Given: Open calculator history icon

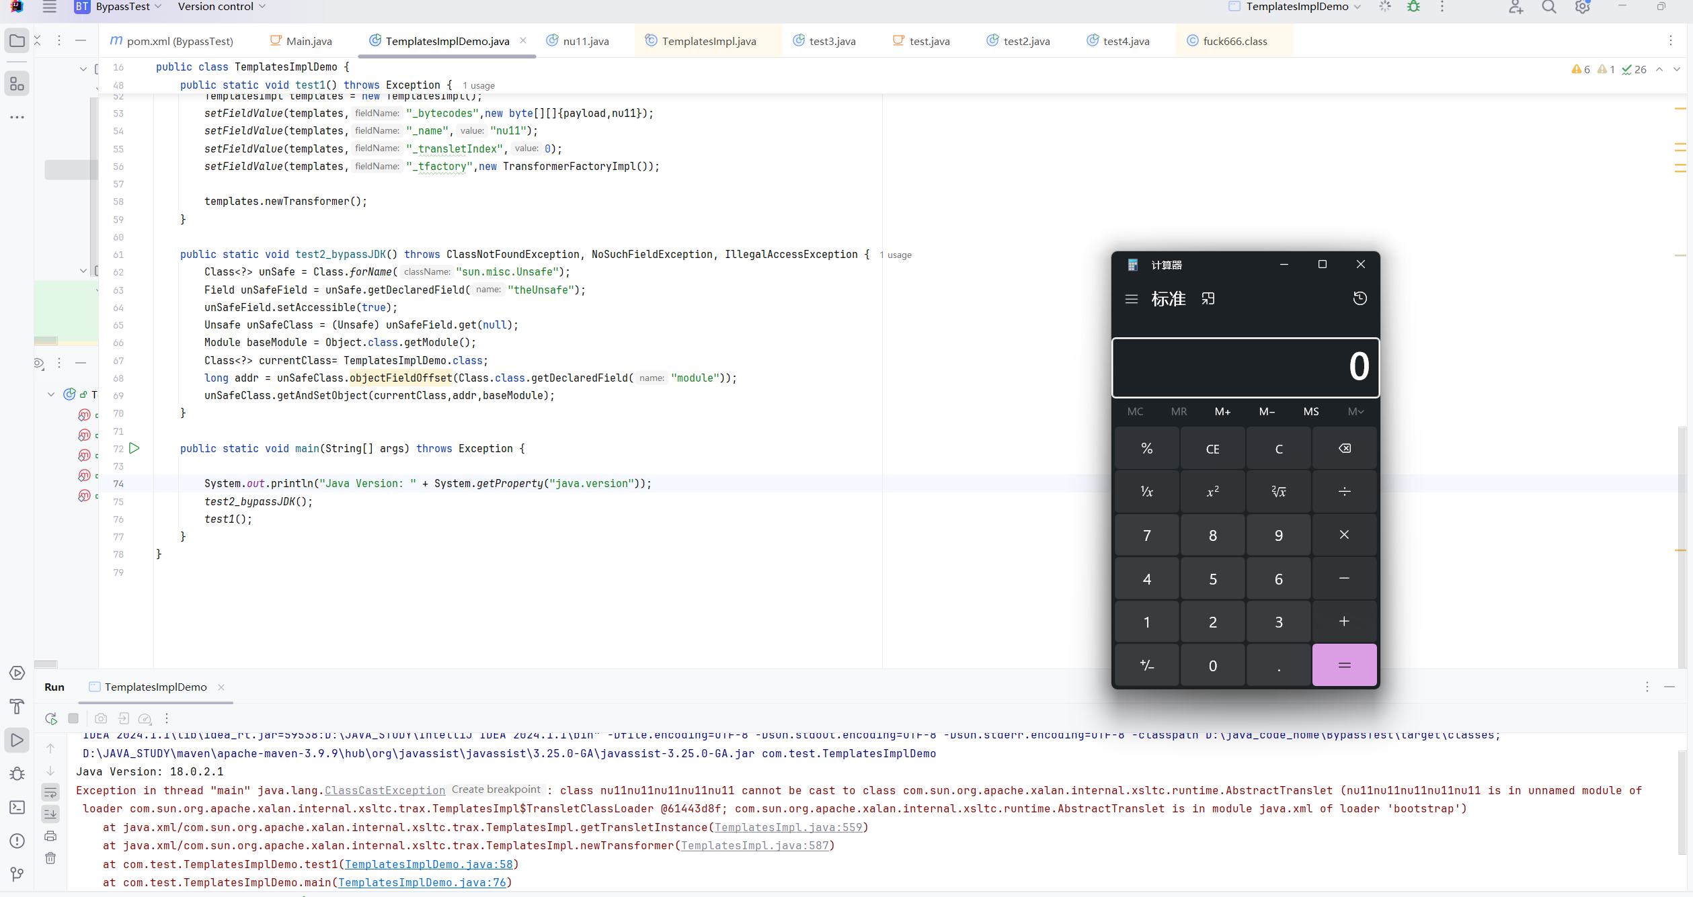Looking at the screenshot, I should [1360, 298].
